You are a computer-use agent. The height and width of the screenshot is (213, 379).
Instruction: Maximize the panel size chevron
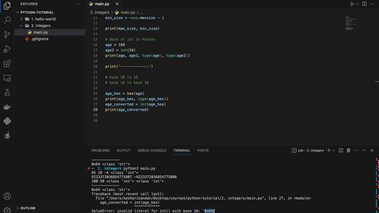(x=364, y=150)
